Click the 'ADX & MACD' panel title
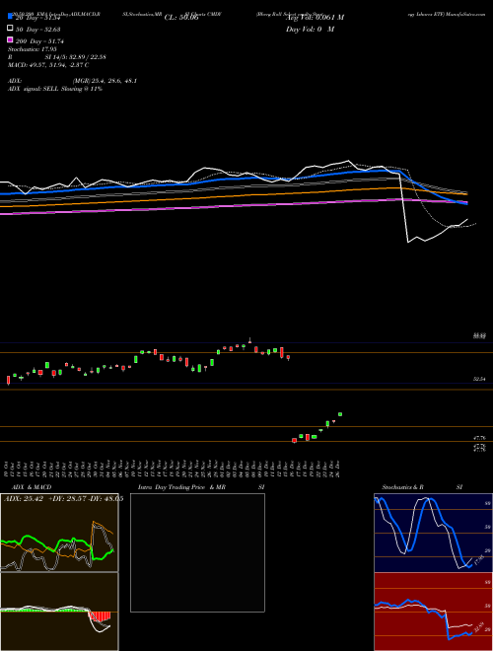 coord(32,487)
